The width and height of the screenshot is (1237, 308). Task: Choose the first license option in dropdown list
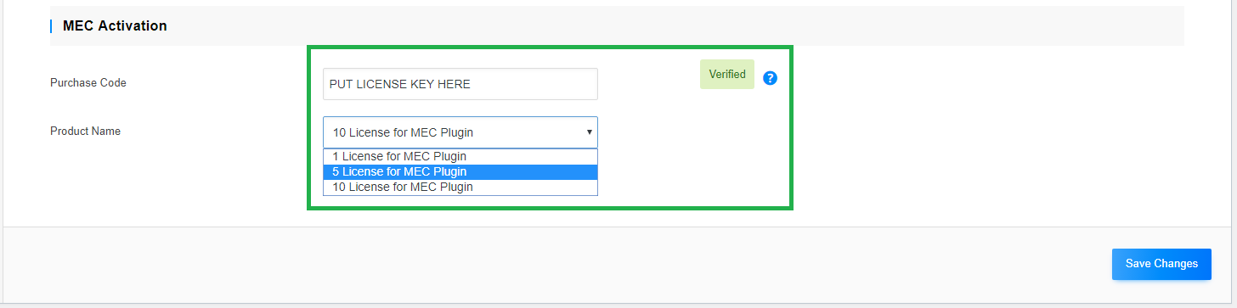(460, 156)
